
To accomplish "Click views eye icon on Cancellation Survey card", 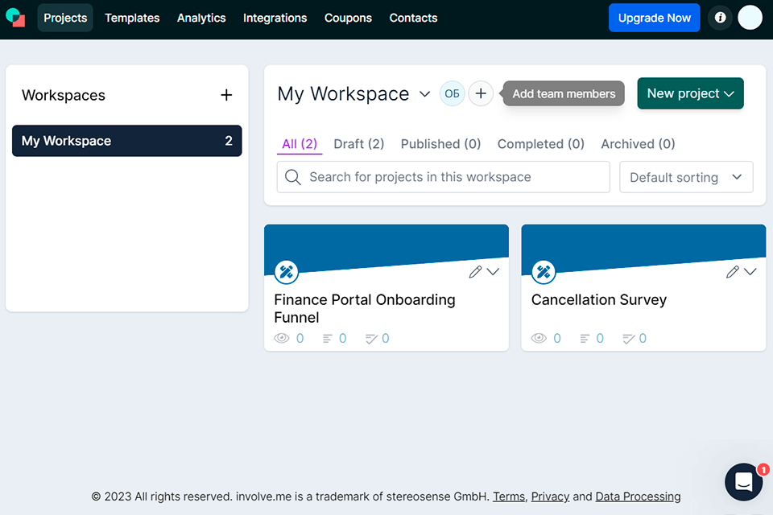I will click(539, 338).
